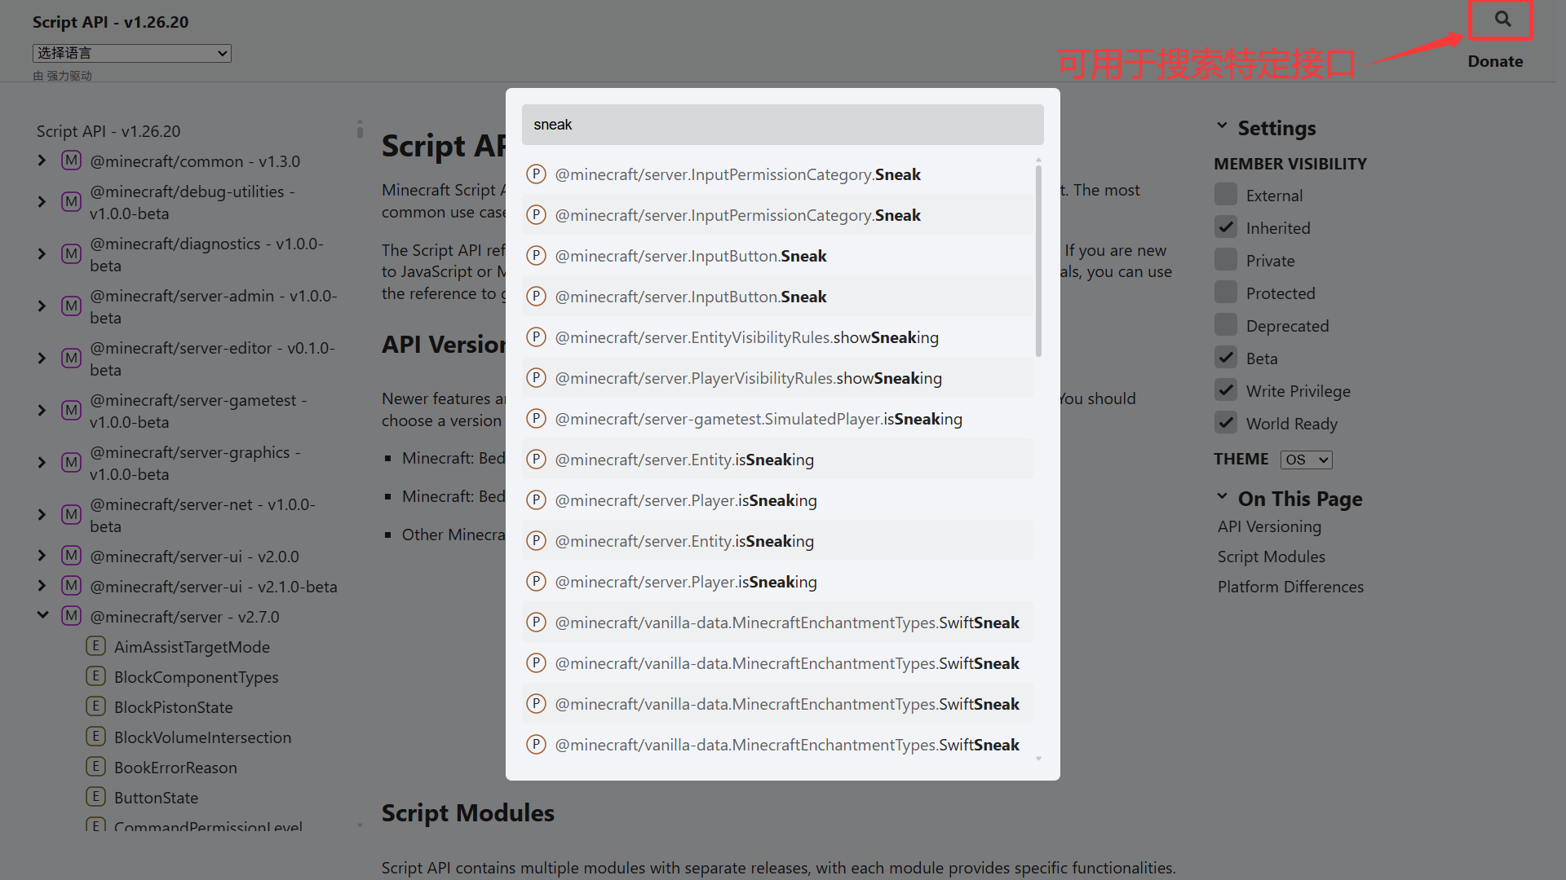Click the search magnifier icon
1566x880 pixels.
(1502, 19)
